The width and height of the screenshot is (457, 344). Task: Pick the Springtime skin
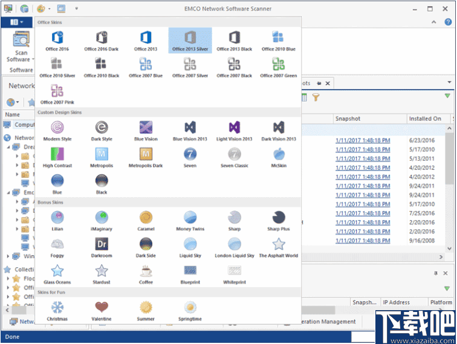coord(190,311)
